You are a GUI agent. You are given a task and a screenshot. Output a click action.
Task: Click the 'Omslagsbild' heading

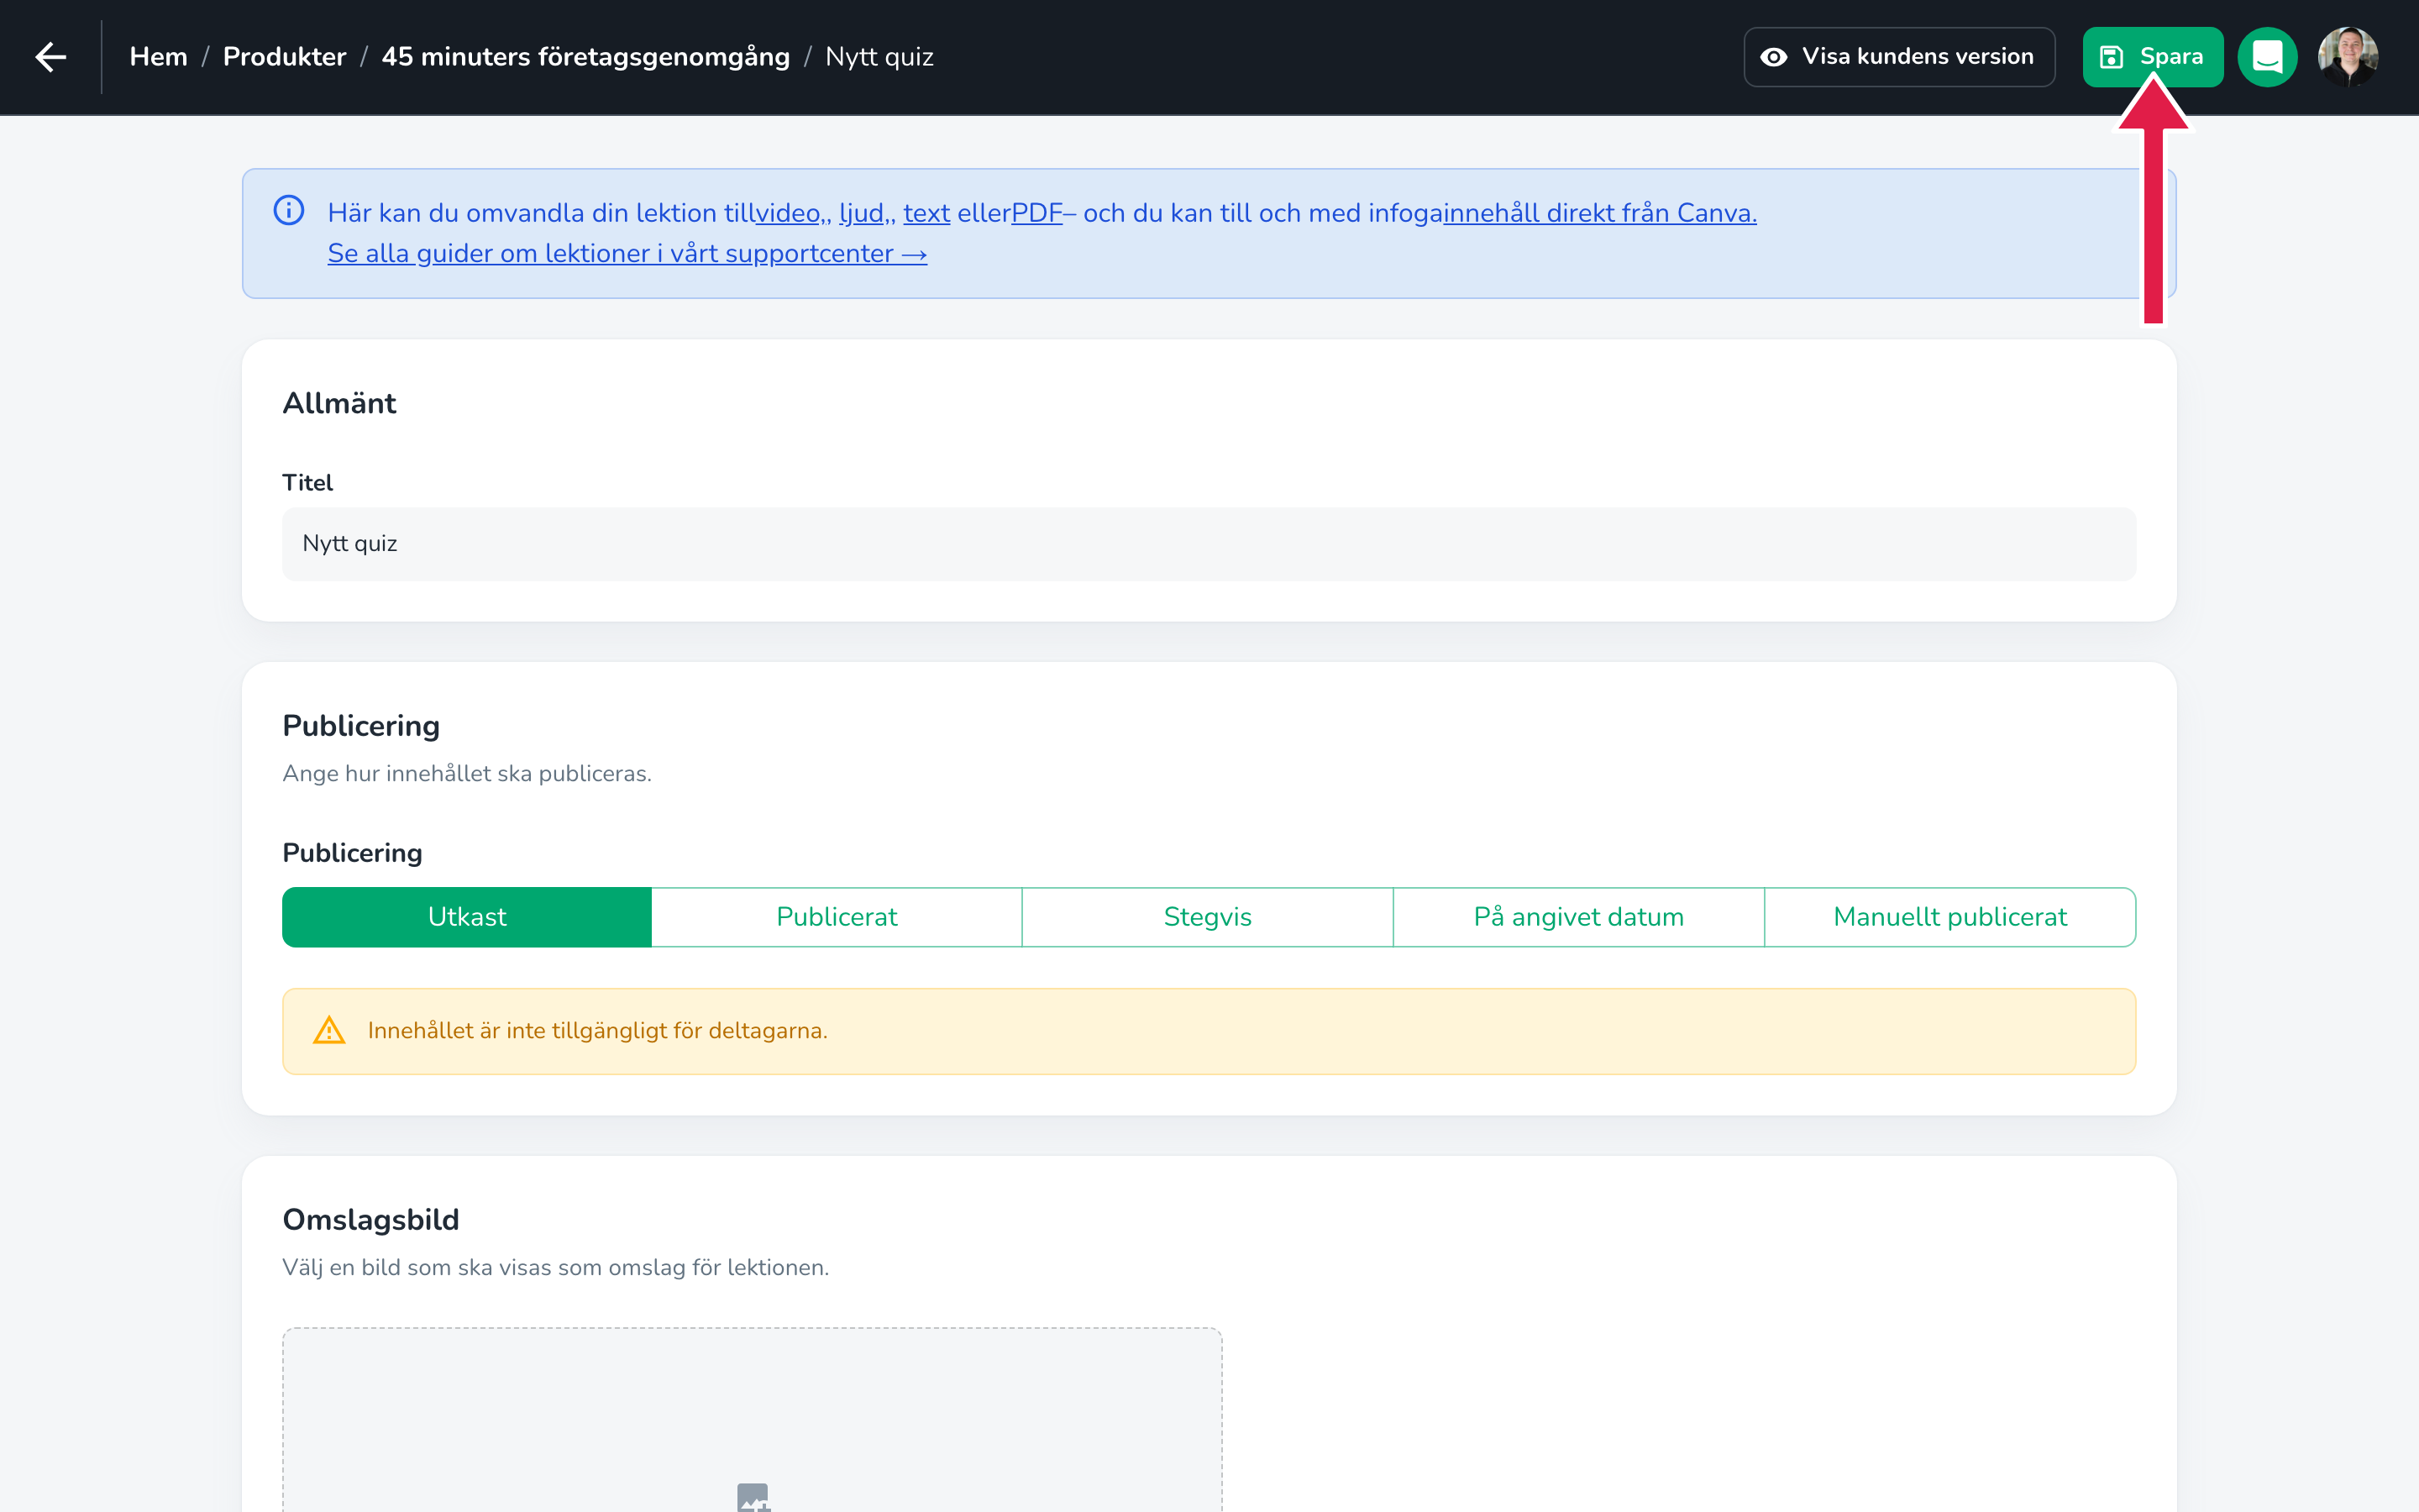371,1220
